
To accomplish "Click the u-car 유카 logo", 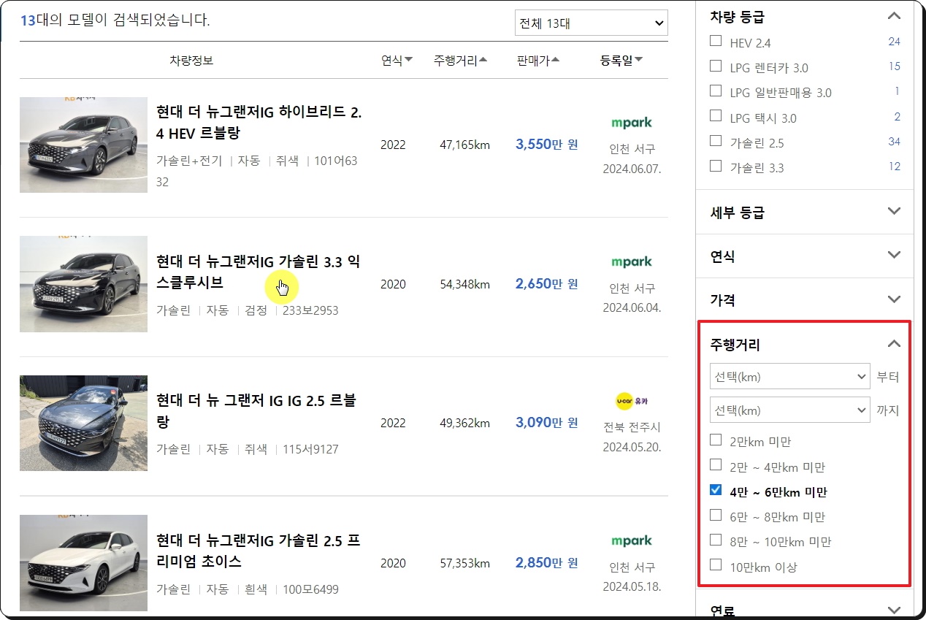I will [632, 401].
